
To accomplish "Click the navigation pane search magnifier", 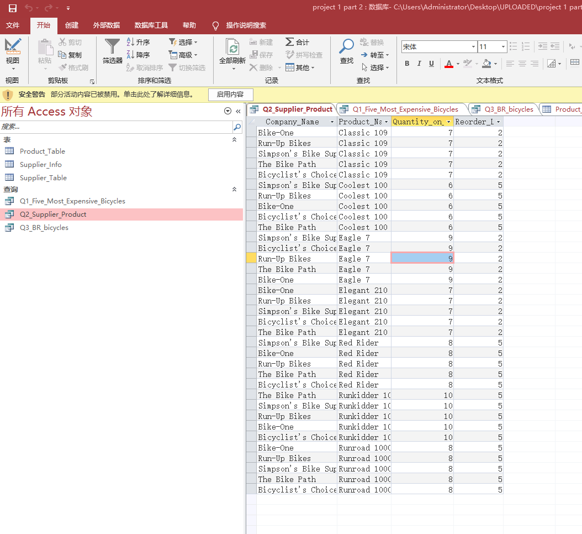I will 237,127.
